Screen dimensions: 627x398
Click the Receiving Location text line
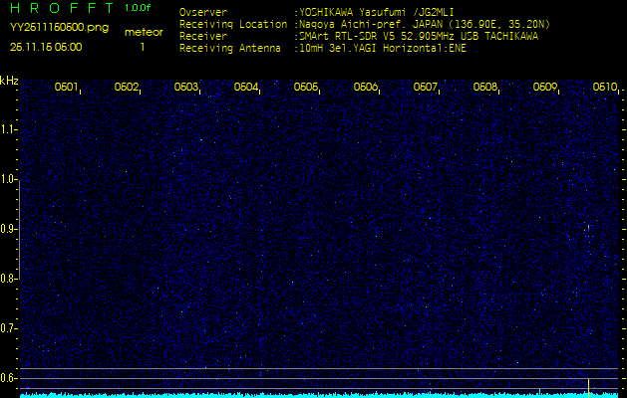pos(365,24)
